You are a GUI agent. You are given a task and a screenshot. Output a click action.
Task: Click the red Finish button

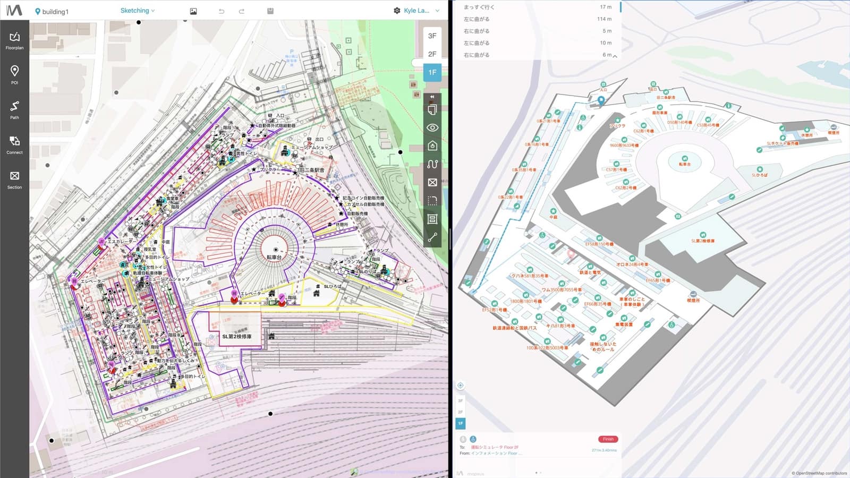608,439
